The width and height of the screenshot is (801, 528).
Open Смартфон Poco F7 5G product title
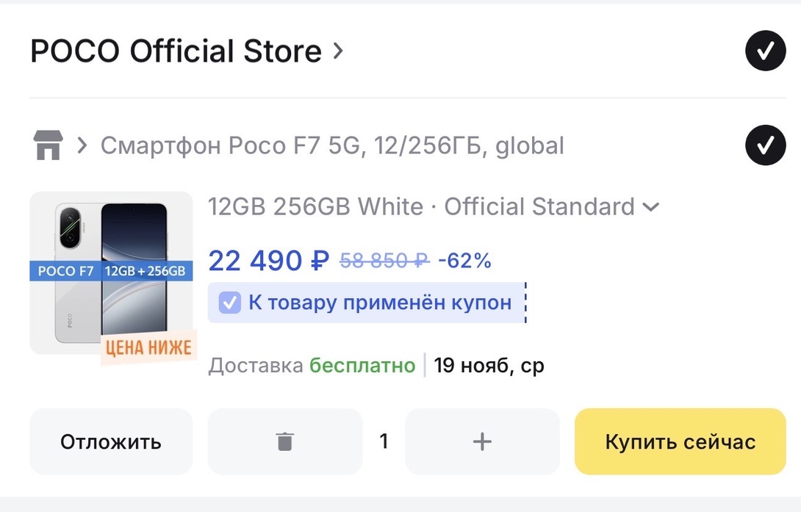[332, 145]
